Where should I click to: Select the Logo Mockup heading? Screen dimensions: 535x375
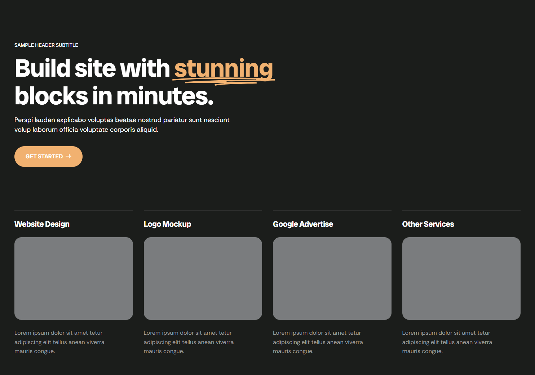click(167, 224)
